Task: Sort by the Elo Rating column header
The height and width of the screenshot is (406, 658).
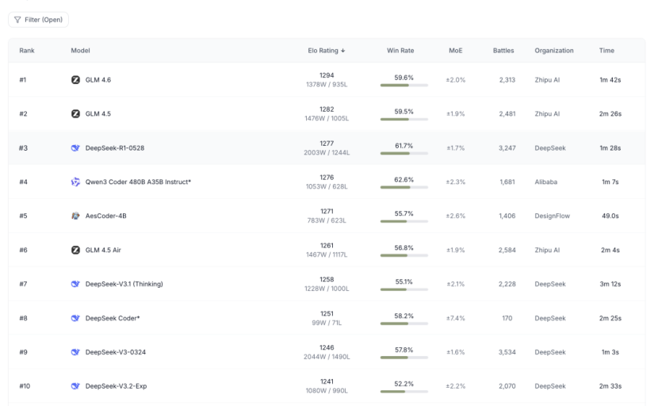Action: pyautogui.click(x=326, y=51)
